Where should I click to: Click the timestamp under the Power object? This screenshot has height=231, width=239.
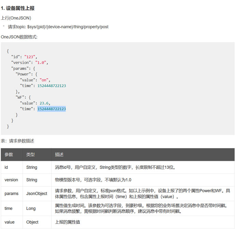pyautogui.click(x=52, y=86)
